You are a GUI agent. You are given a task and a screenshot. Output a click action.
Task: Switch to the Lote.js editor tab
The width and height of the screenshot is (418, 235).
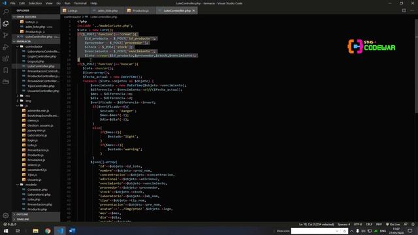tap(72, 10)
